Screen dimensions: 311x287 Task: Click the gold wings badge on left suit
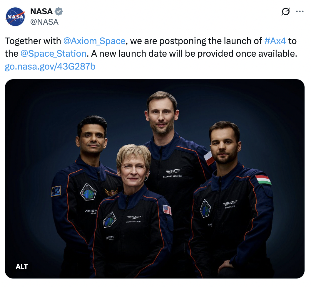coord(111,192)
